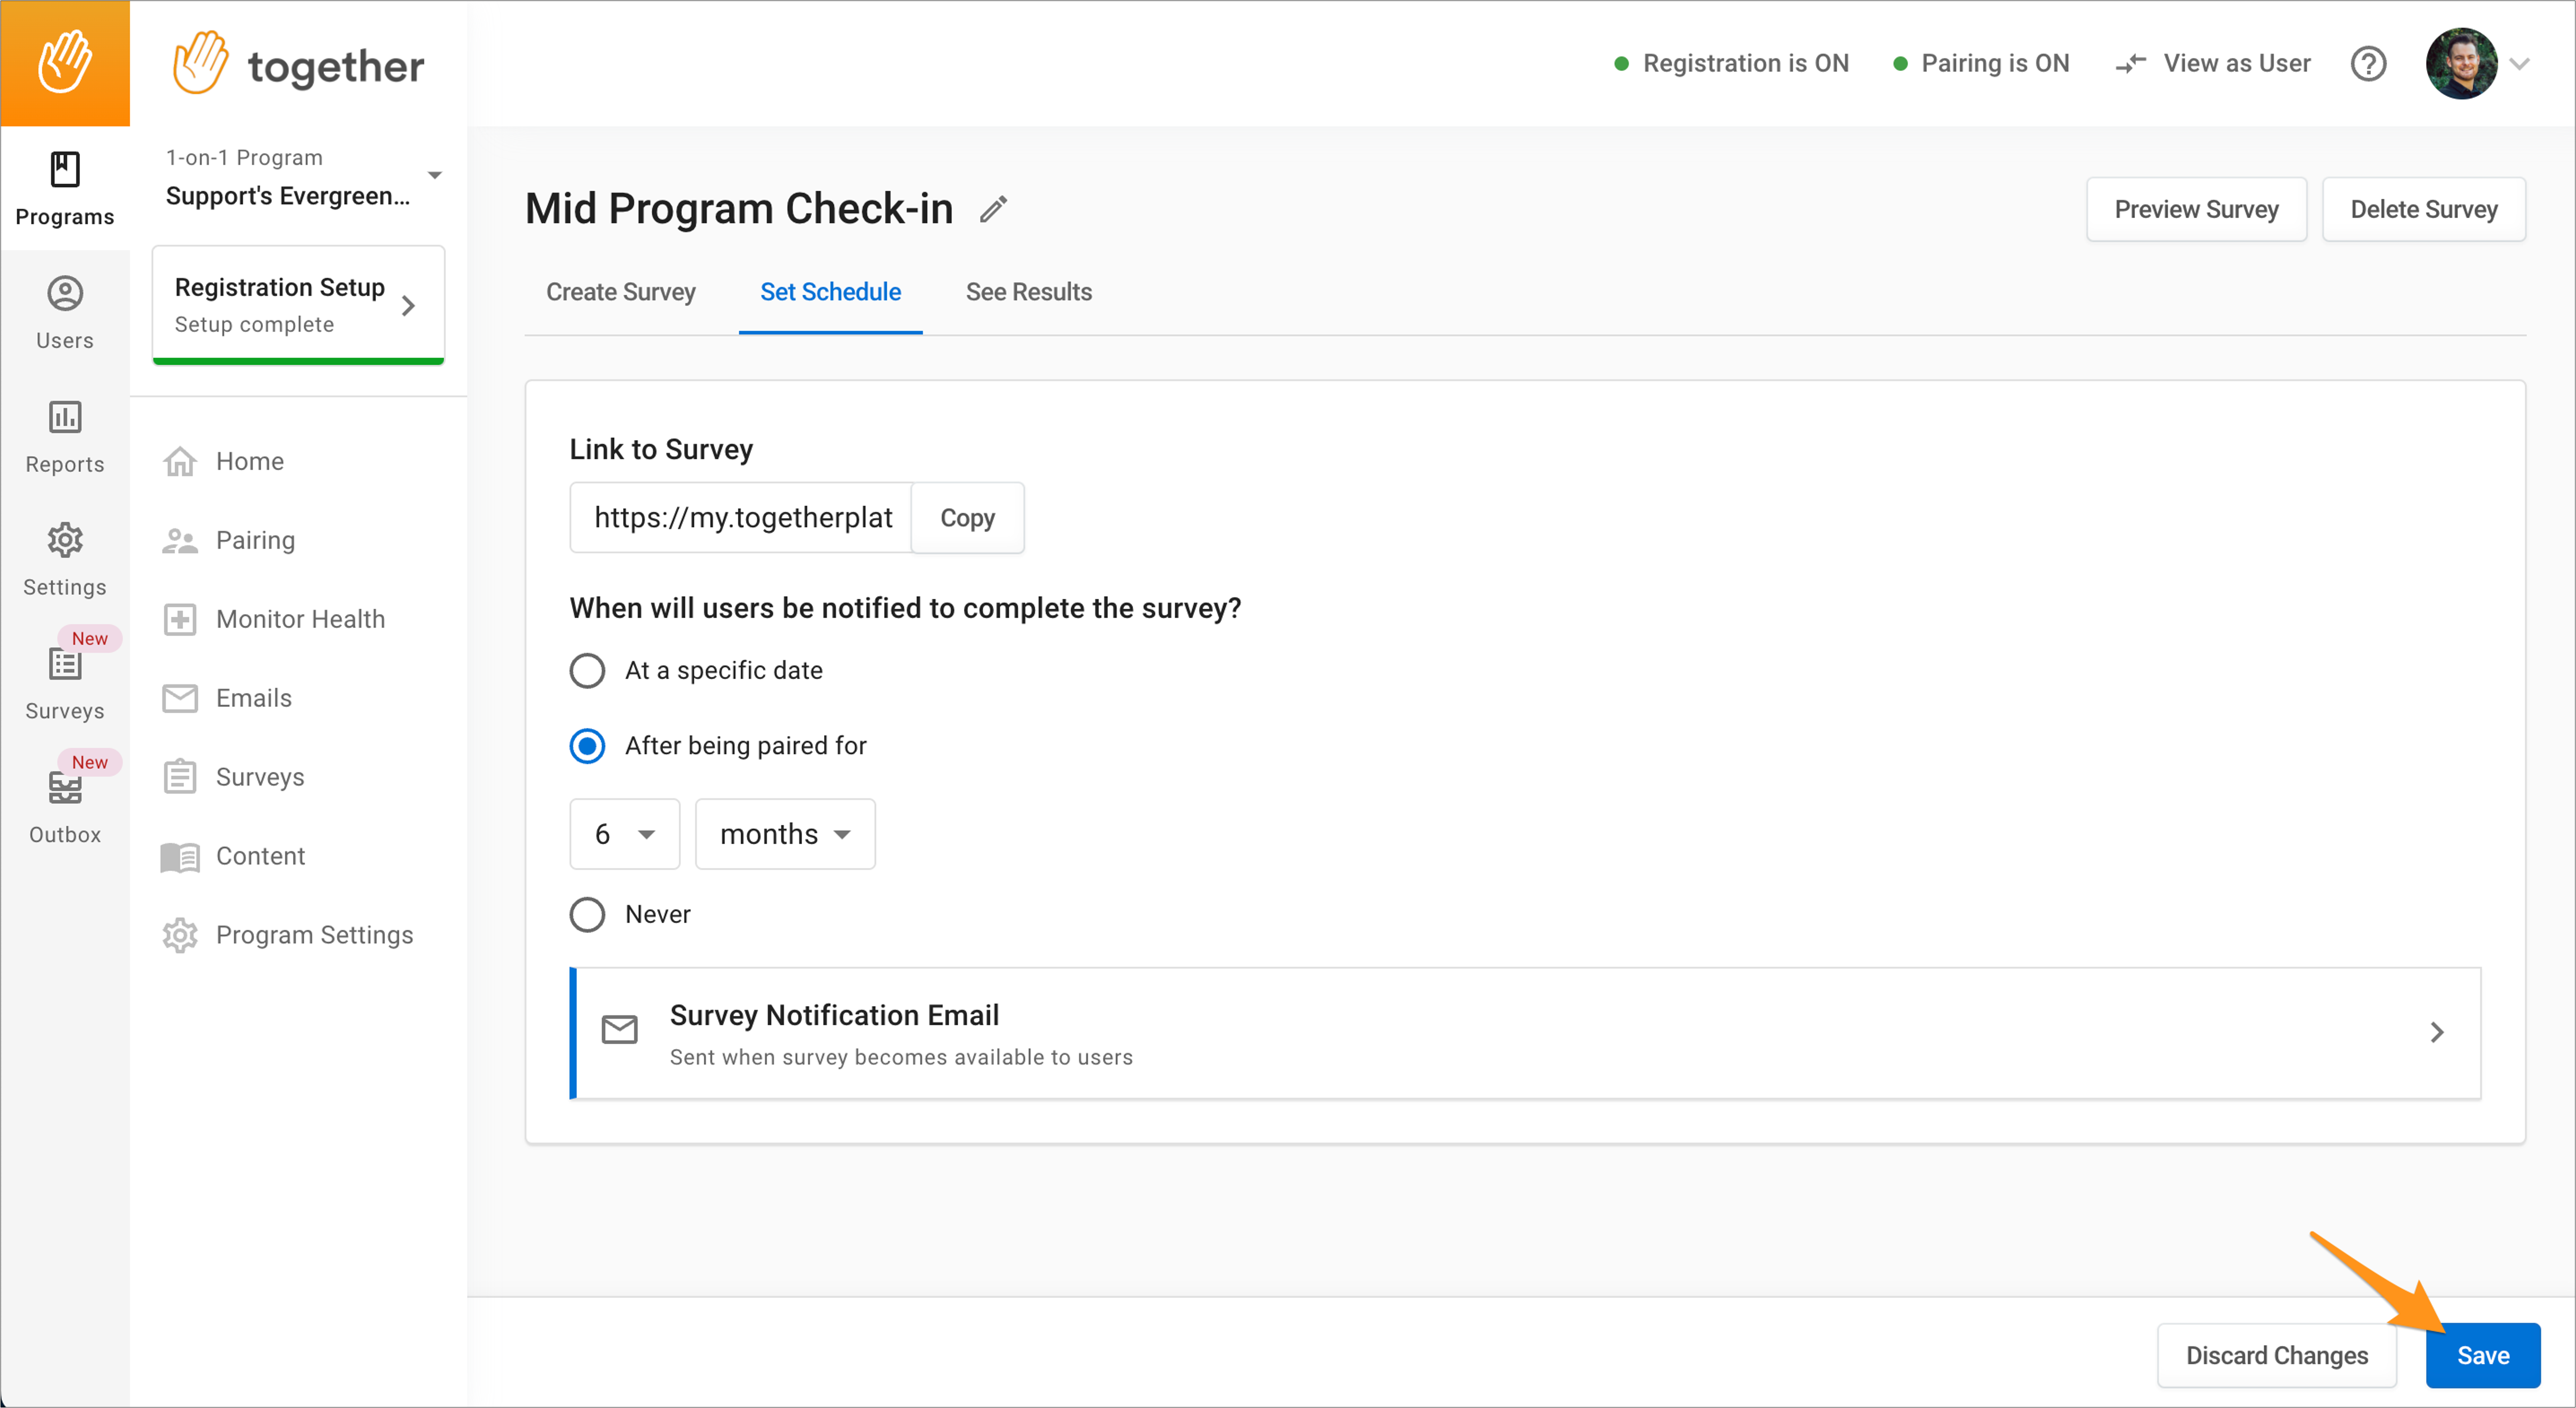Click View as User
The image size is (2576, 1408).
2237,63
